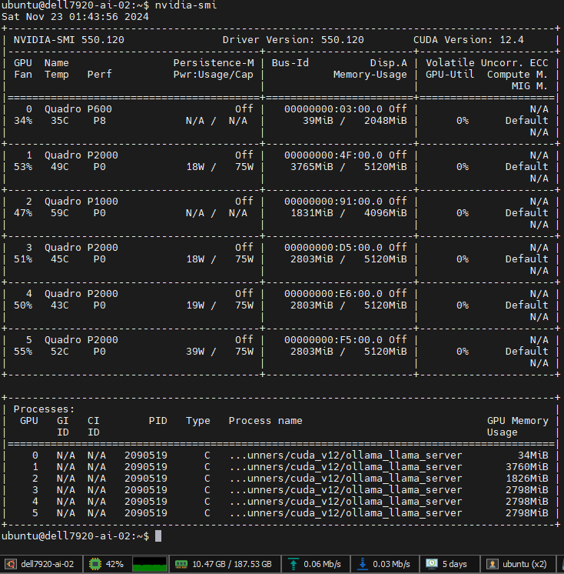Screen dimensions: 564x574
Task: Click Quadro P2000 name in GPU 1 row
Action: click(81, 155)
